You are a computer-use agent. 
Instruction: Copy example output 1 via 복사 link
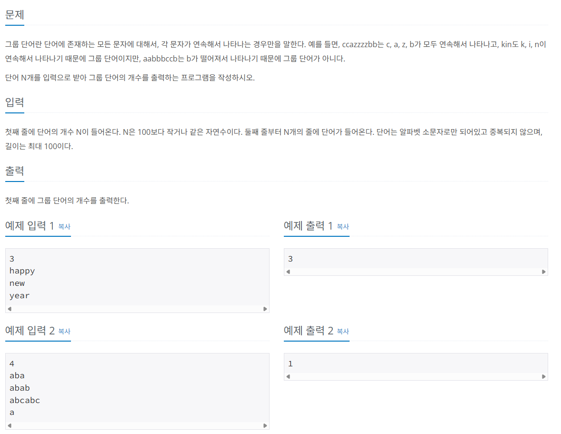pyautogui.click(x=343, y=226)
